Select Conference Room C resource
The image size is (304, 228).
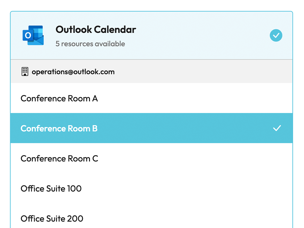(x=151, y=159)
